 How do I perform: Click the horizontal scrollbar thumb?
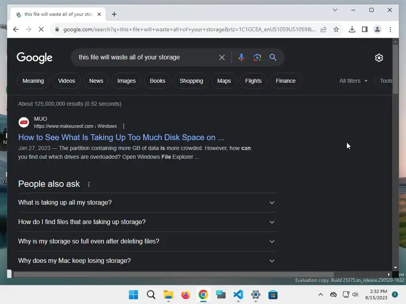(174, 274)
